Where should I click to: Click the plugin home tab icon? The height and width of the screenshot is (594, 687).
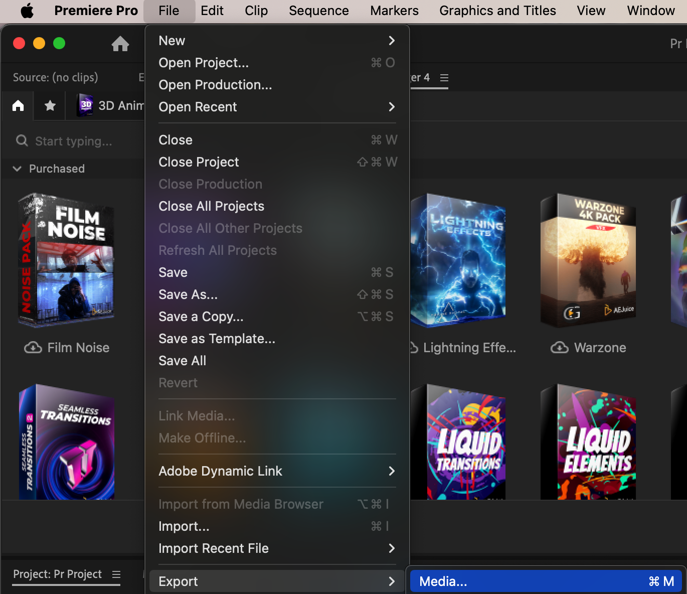coord(18,105)
